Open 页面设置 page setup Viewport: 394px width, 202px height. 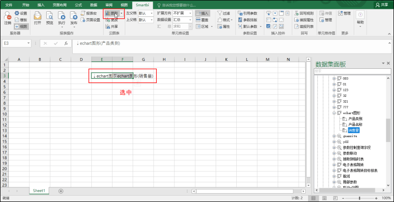coord(90,20)
